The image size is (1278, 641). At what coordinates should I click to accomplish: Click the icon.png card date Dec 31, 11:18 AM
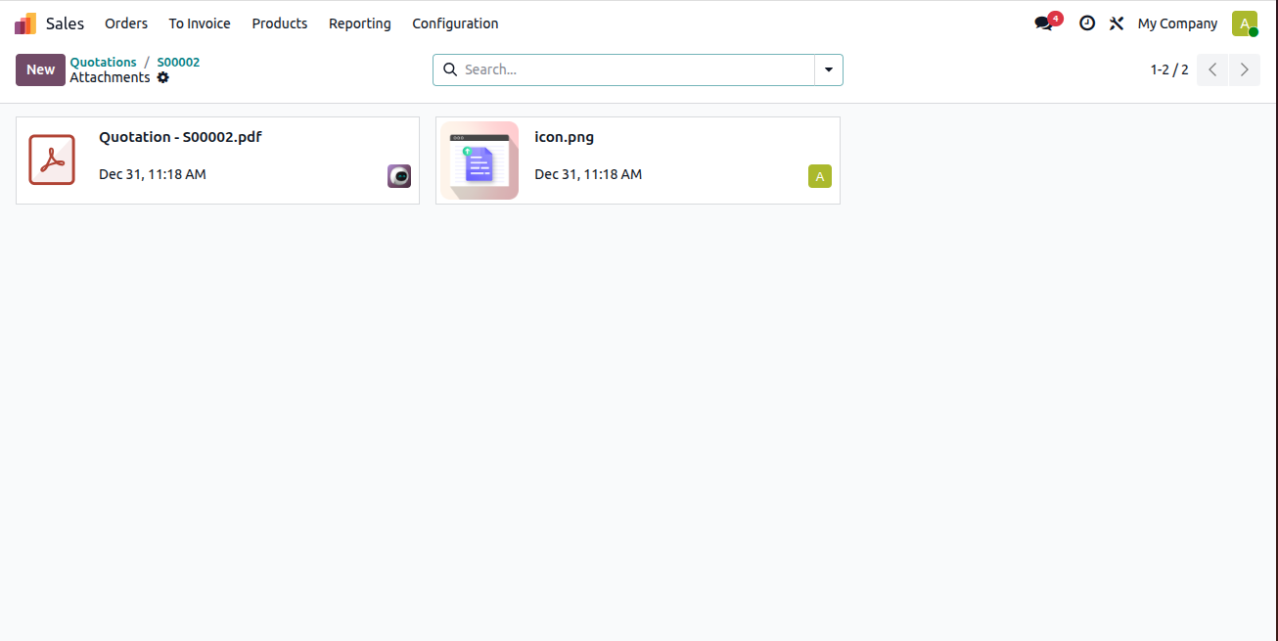pyautogui.click(x=588, y=174)
